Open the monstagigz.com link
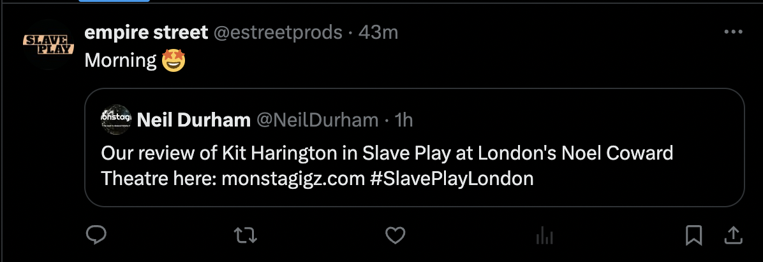This screenshot has width=763, height=262. 293,179
